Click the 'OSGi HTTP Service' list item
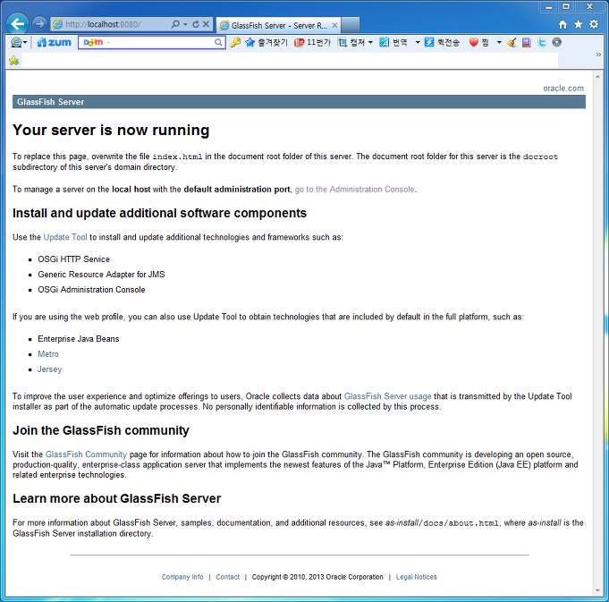Screen dimensions: 609x602 (x=74, y=259)
